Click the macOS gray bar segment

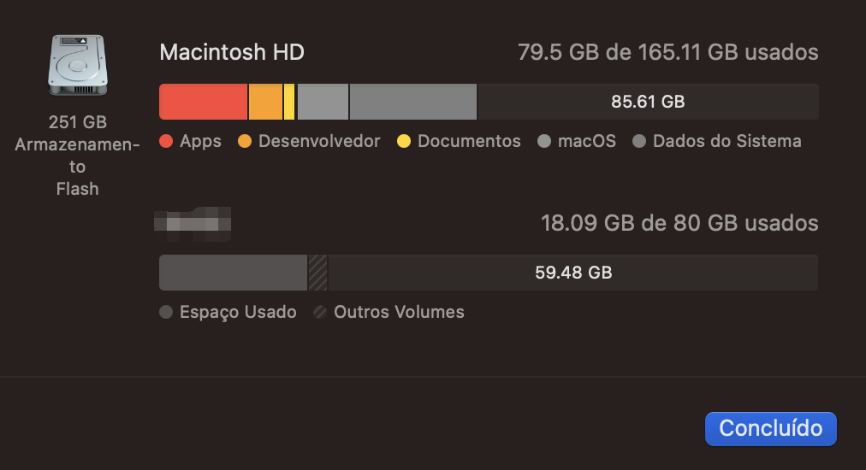[323, 102]
